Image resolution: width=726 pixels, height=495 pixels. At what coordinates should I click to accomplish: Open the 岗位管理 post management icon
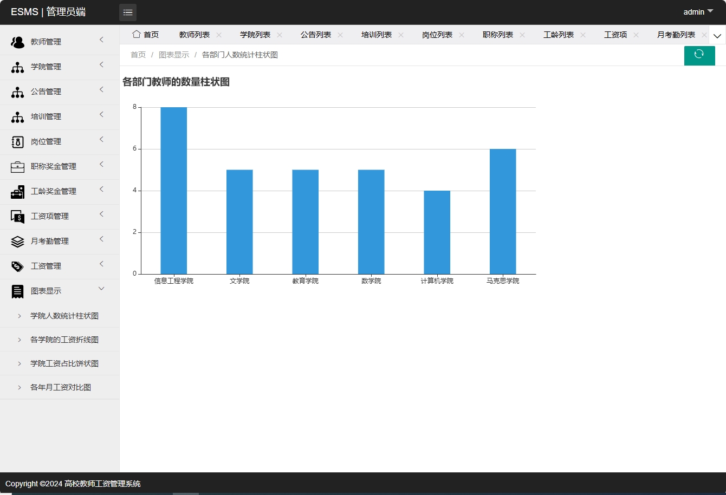coord(17,141)
